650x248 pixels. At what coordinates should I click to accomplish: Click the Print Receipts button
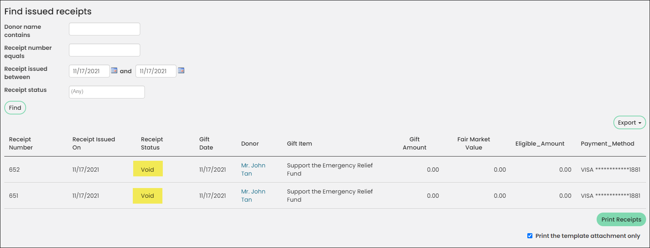[621, 220]
